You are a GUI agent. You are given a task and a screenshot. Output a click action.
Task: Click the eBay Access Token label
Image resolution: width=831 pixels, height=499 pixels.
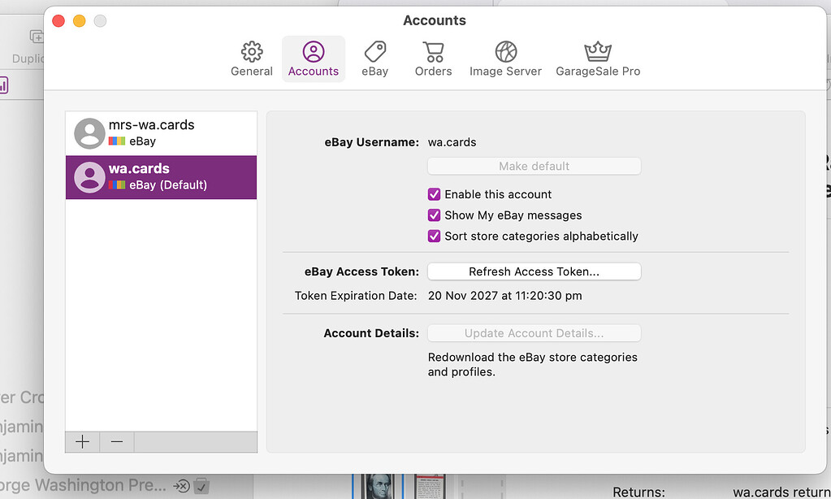[x=361, y=271]
